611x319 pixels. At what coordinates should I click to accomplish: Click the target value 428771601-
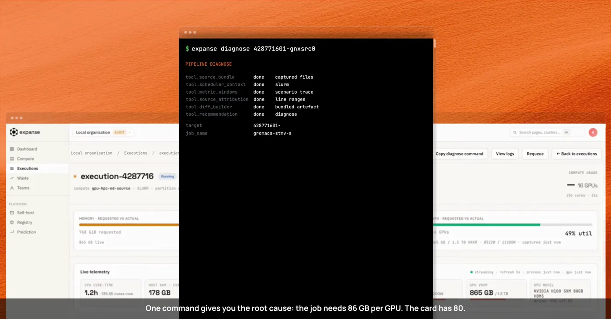click(x=267, y=125)
